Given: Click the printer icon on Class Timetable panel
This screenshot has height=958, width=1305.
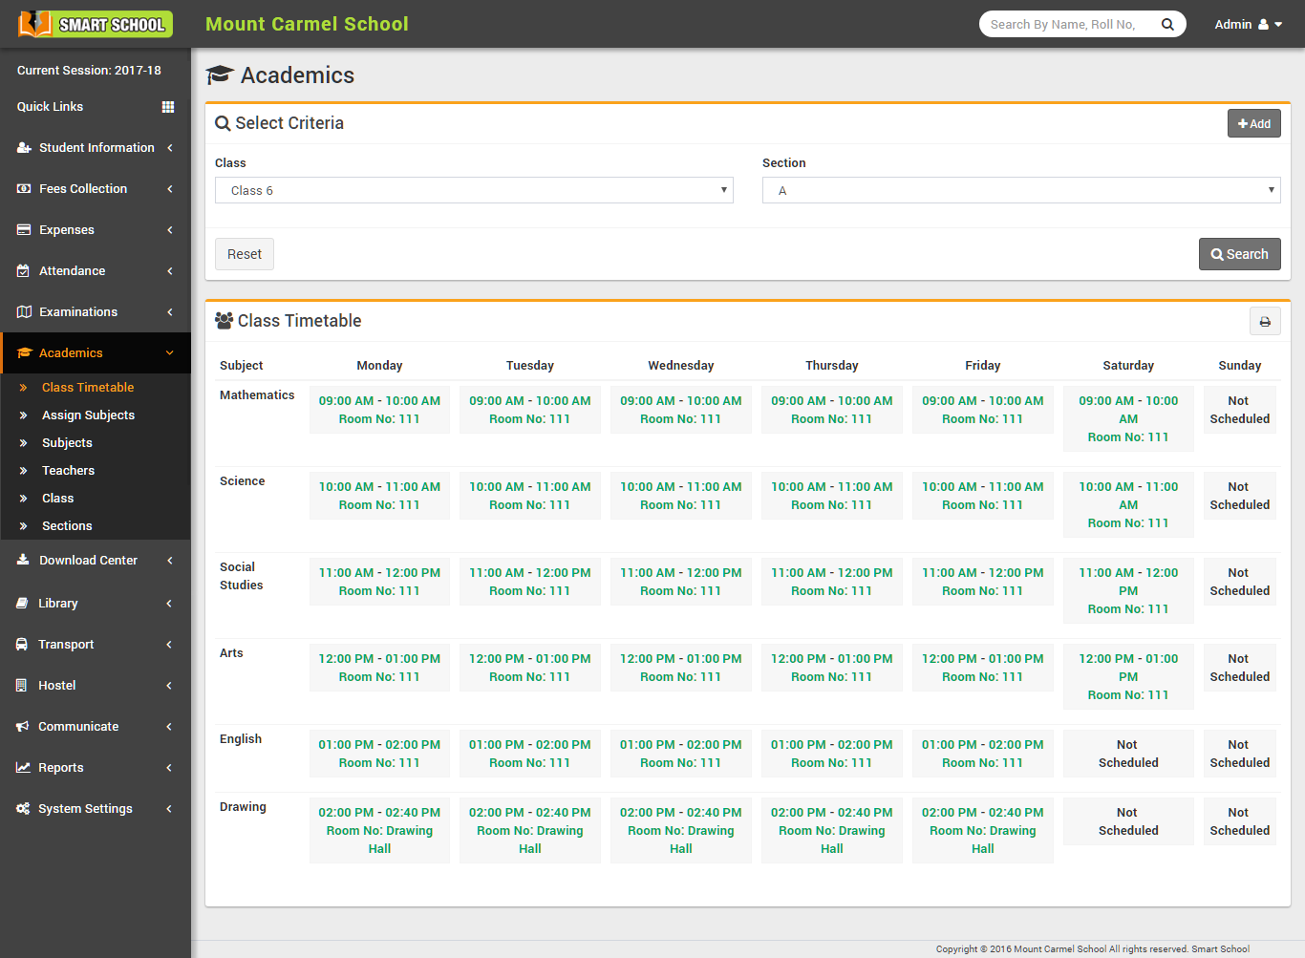Looking at the screenshot, I should click(1265, 321).
